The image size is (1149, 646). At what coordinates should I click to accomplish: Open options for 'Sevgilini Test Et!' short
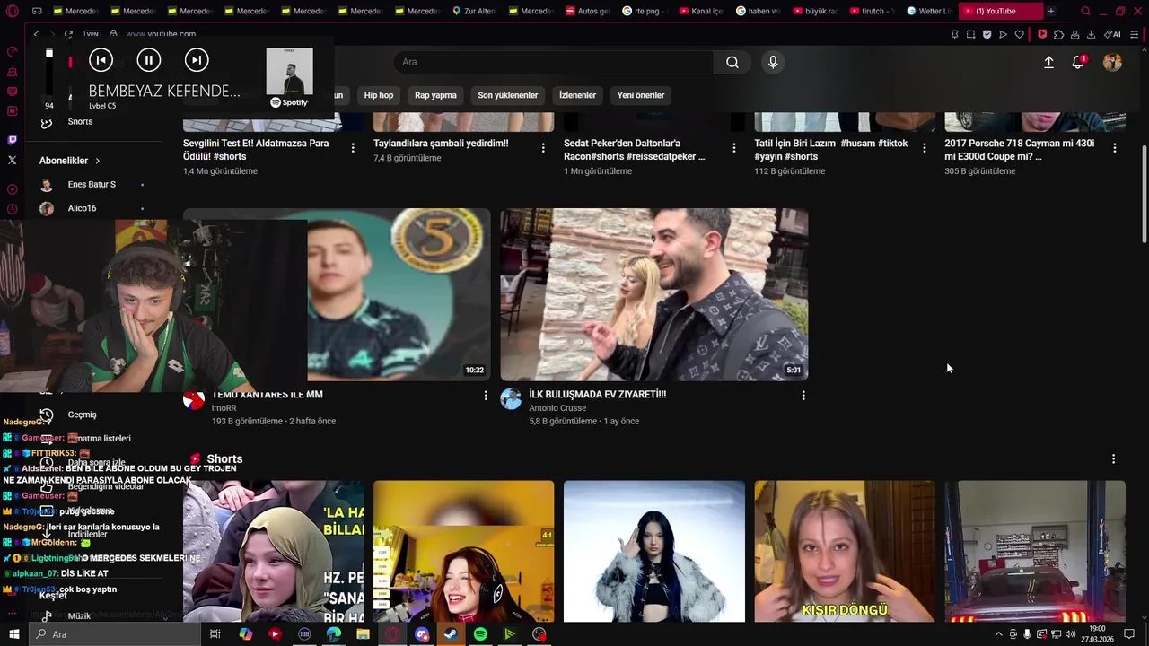353,148
